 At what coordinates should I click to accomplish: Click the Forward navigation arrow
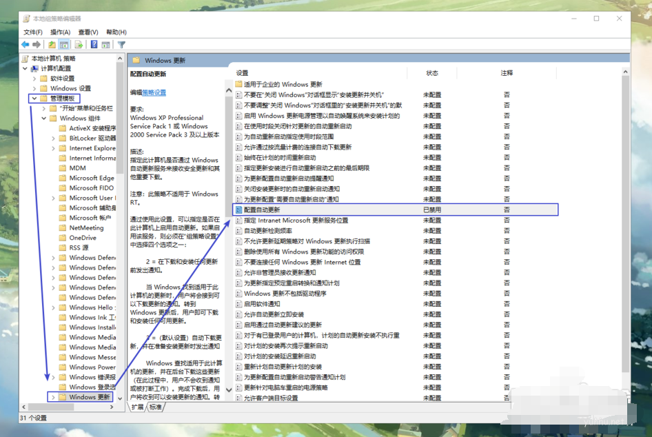click(37, 44)
